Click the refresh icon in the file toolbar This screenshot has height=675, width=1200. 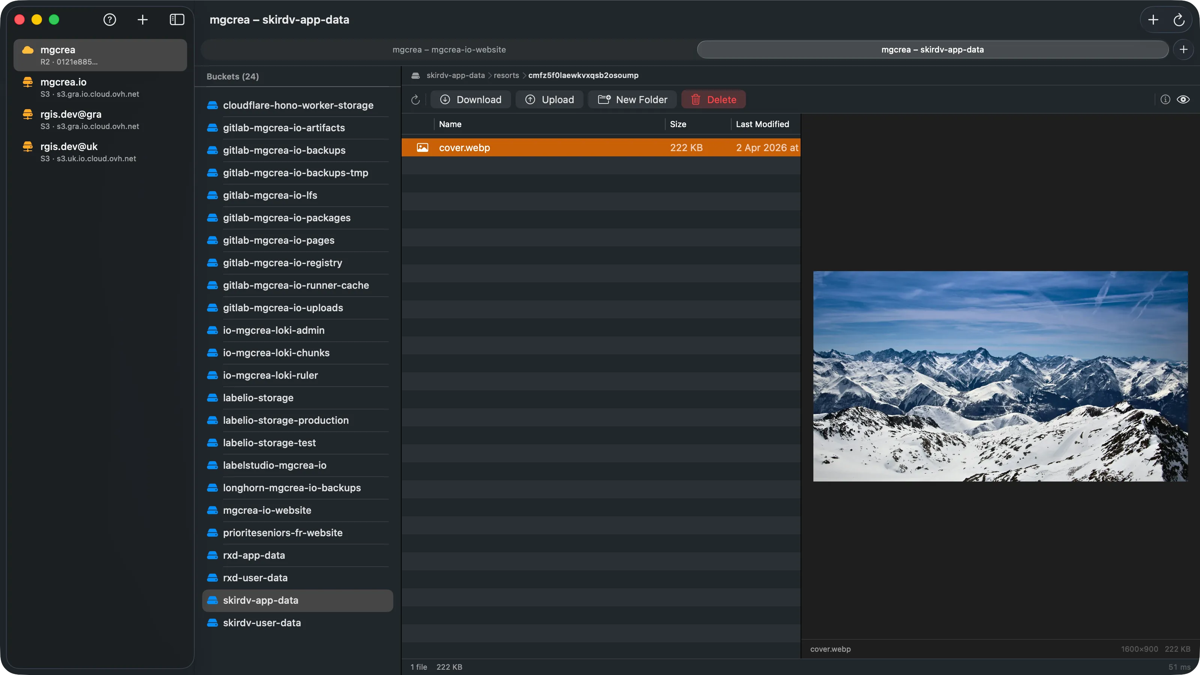coord(415,100)
